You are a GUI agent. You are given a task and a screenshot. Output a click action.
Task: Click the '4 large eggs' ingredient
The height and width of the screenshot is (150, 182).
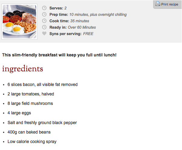[x=19, y=113]
